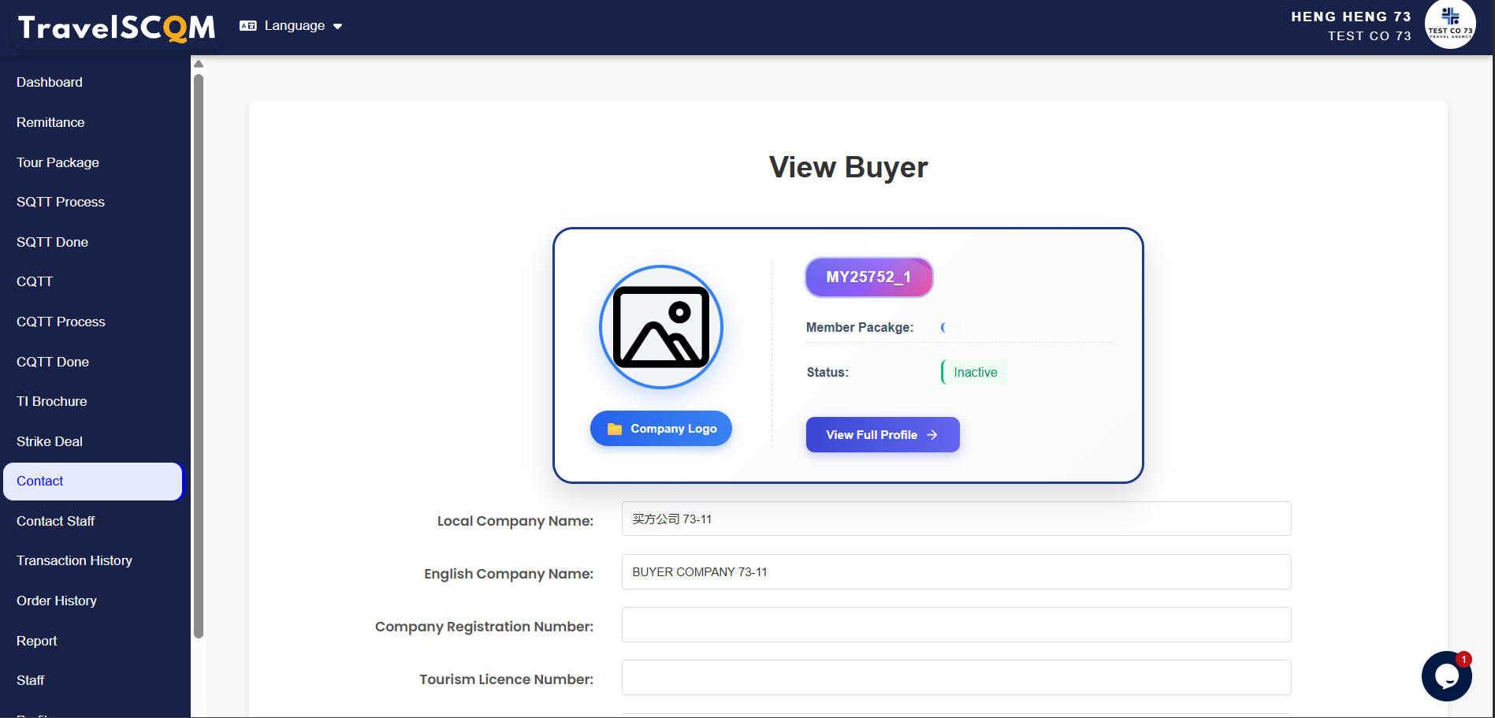1495x718 pixels.
Task: Click View Full Profile button
Action: pos(882,435)
